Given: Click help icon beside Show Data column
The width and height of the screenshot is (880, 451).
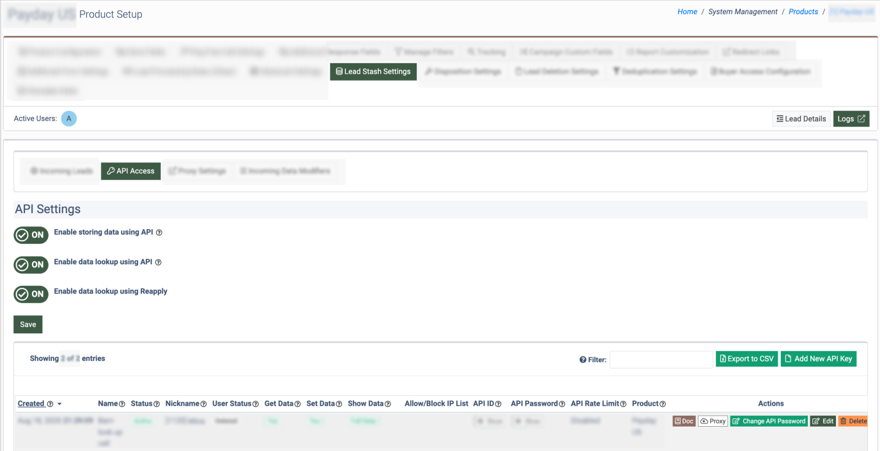Looking at the screenshot, I should (x=388, y=404).
